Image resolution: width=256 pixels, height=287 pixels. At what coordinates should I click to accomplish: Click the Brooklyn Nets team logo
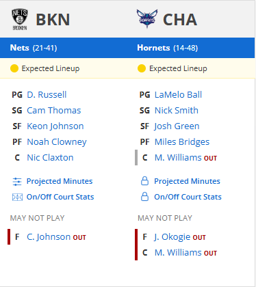[x=20, y=19]
